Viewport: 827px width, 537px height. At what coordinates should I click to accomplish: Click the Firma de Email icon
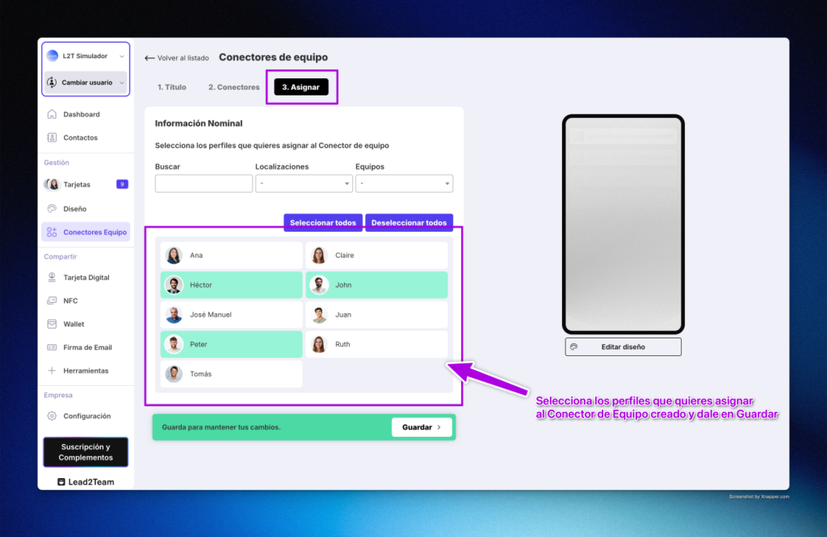(52, 348)
